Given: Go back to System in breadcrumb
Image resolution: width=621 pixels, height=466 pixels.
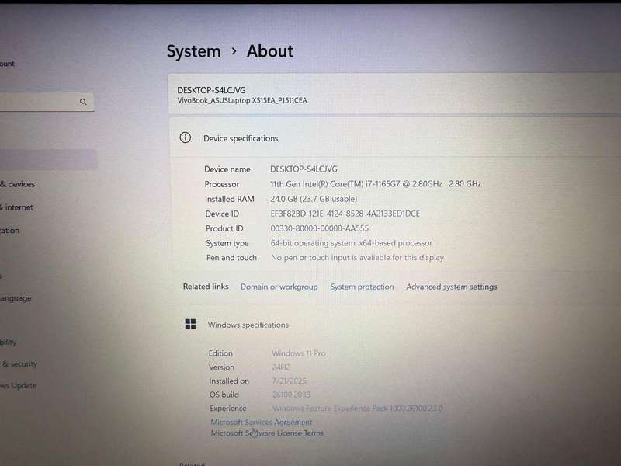Looking at the screenshot, I should pyautogui.click(x=193, y=51).
